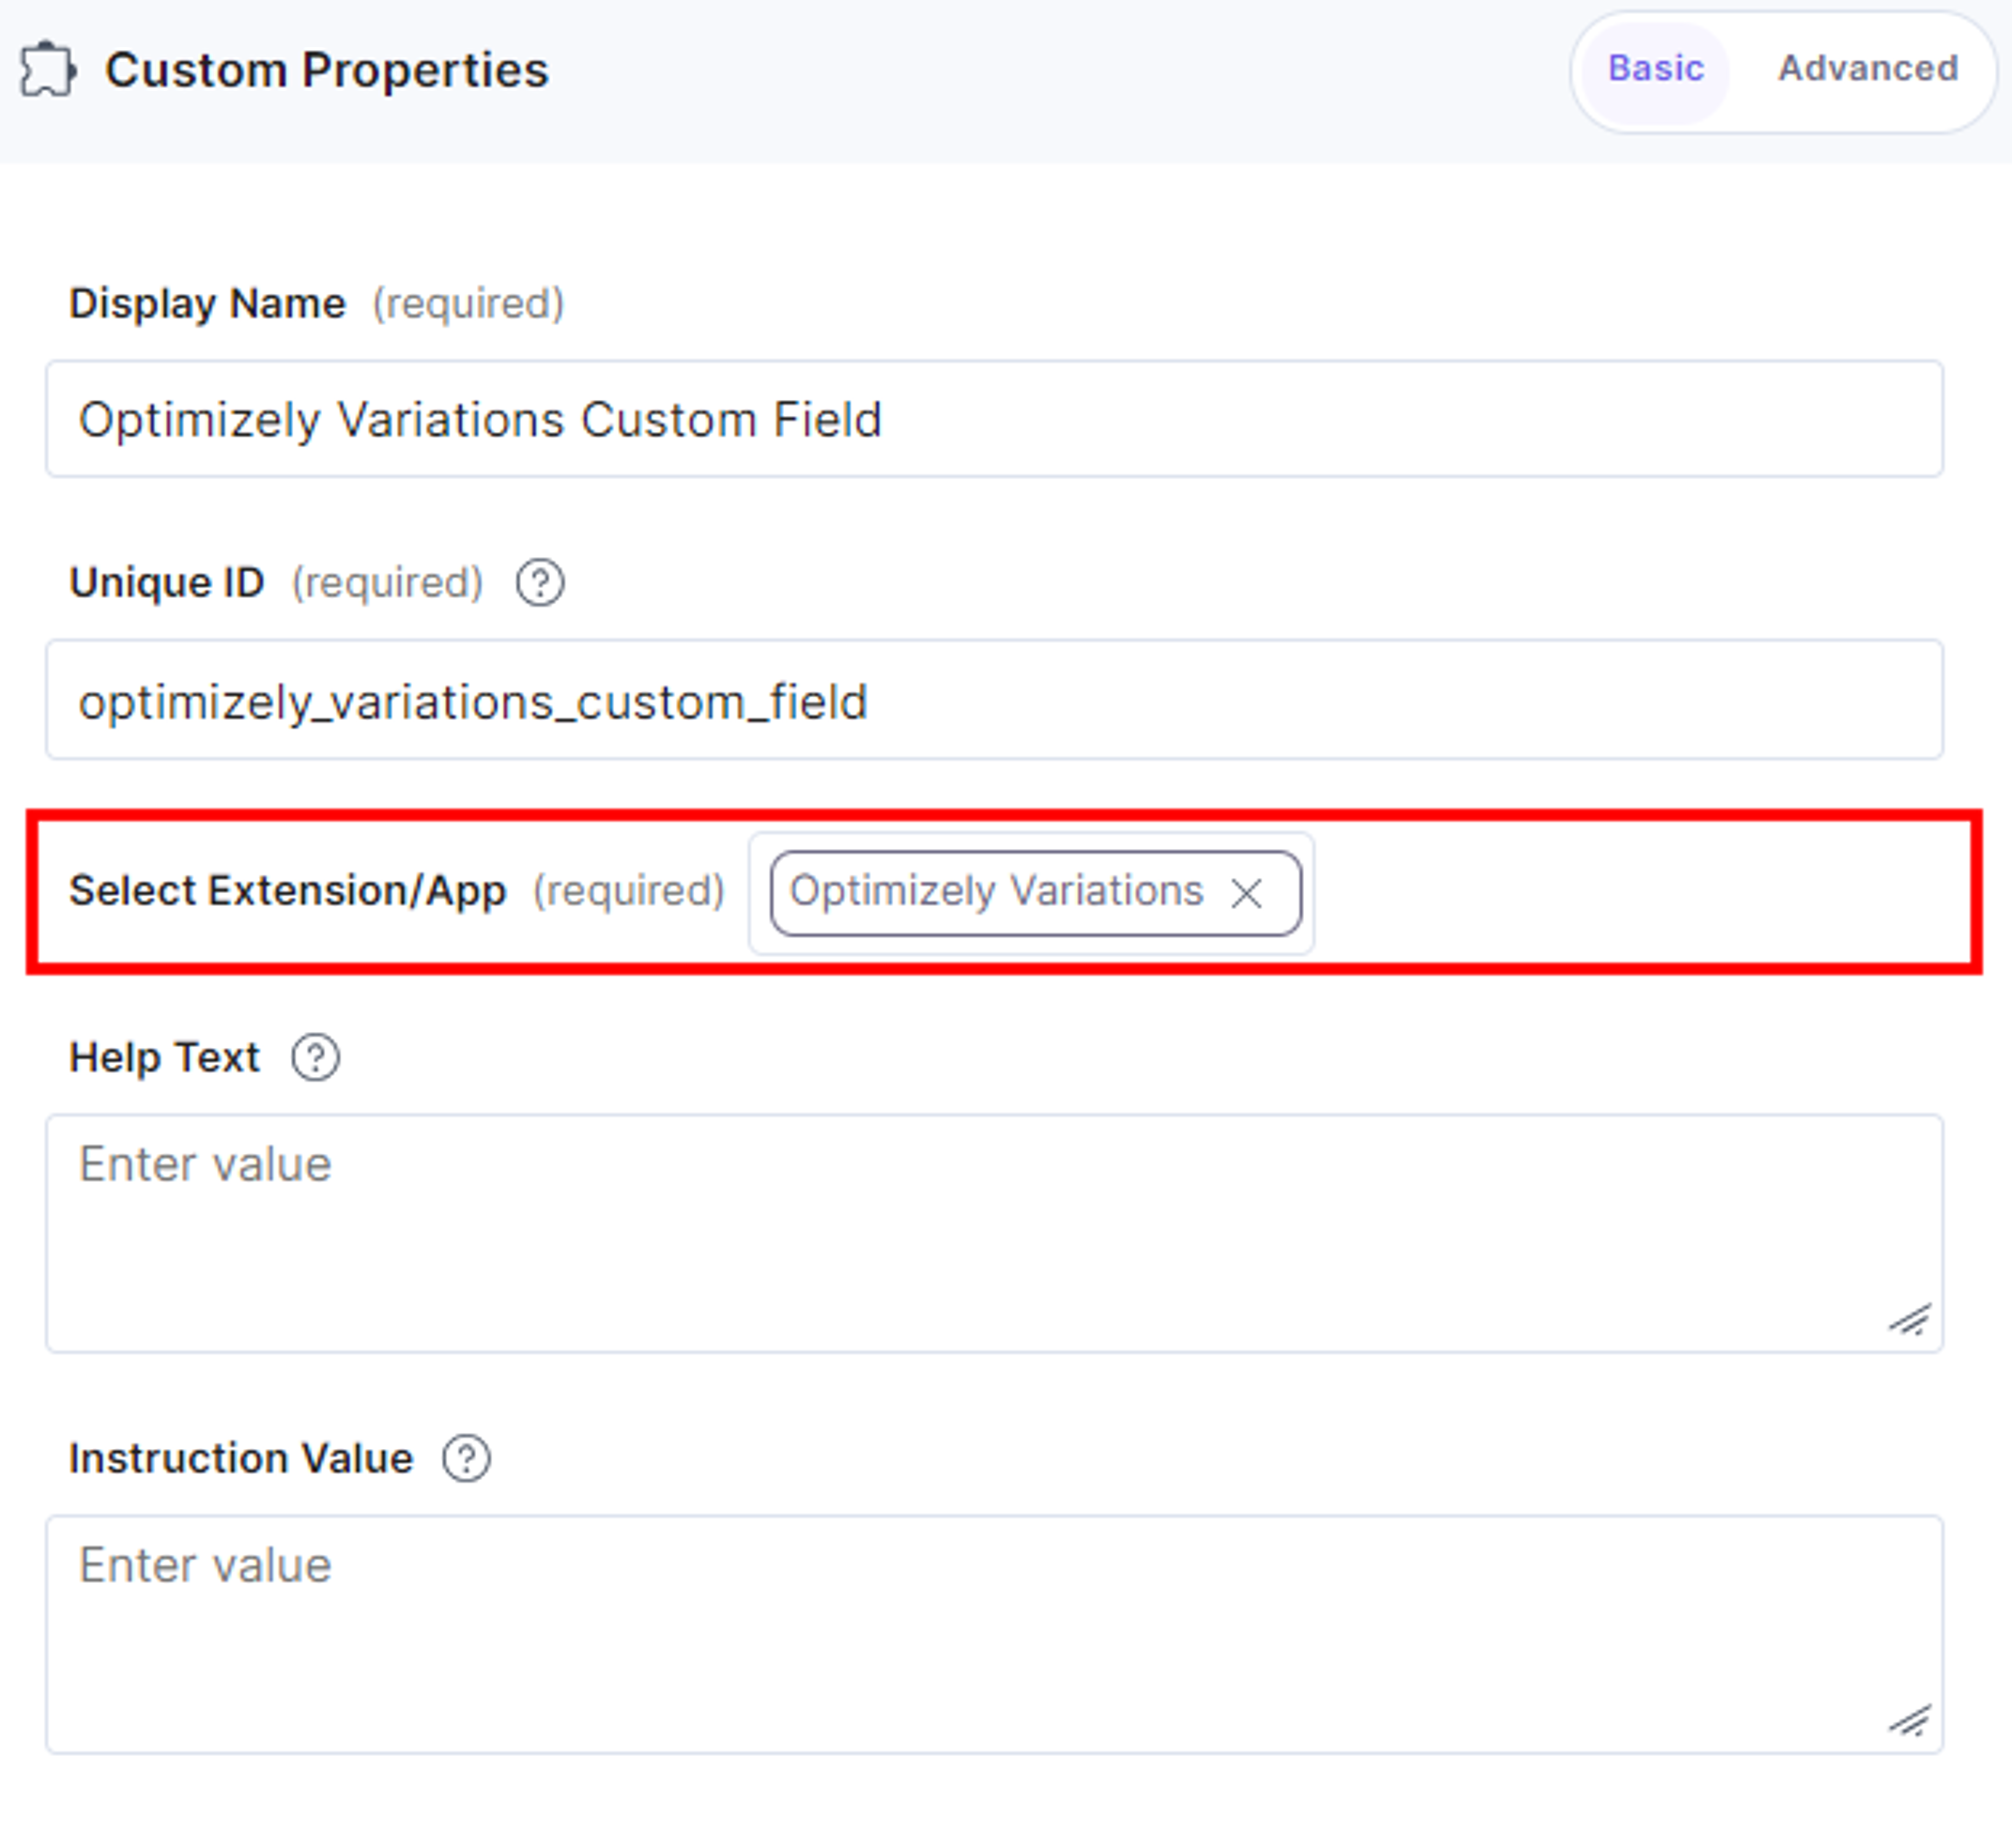Click the Custom Properties puzzle icon
2012x1848 pixels.
(x=47, y=70)
